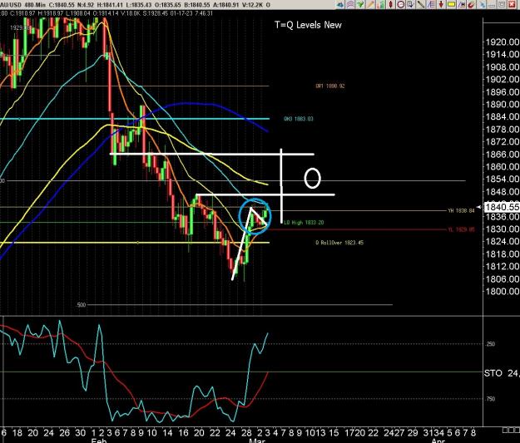Switch to red candlestick chart style
This screenshot has width=520, height=443.
391,5
